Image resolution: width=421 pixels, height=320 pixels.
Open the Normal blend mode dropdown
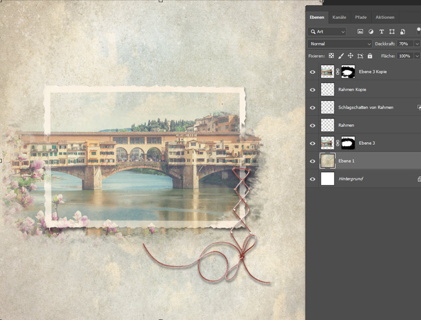coord(340,43)
